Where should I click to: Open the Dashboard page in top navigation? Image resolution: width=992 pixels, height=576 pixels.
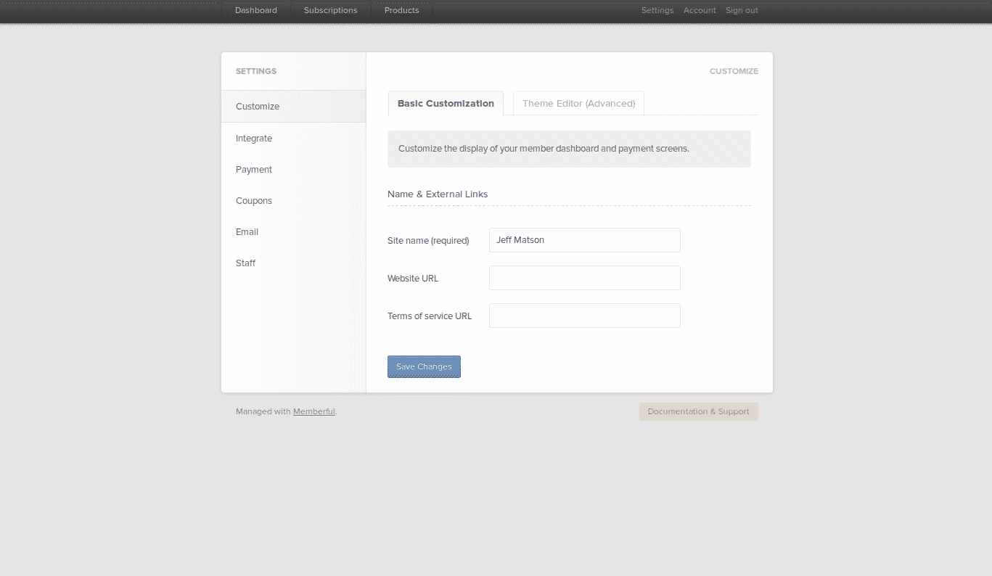pos(255,10)
